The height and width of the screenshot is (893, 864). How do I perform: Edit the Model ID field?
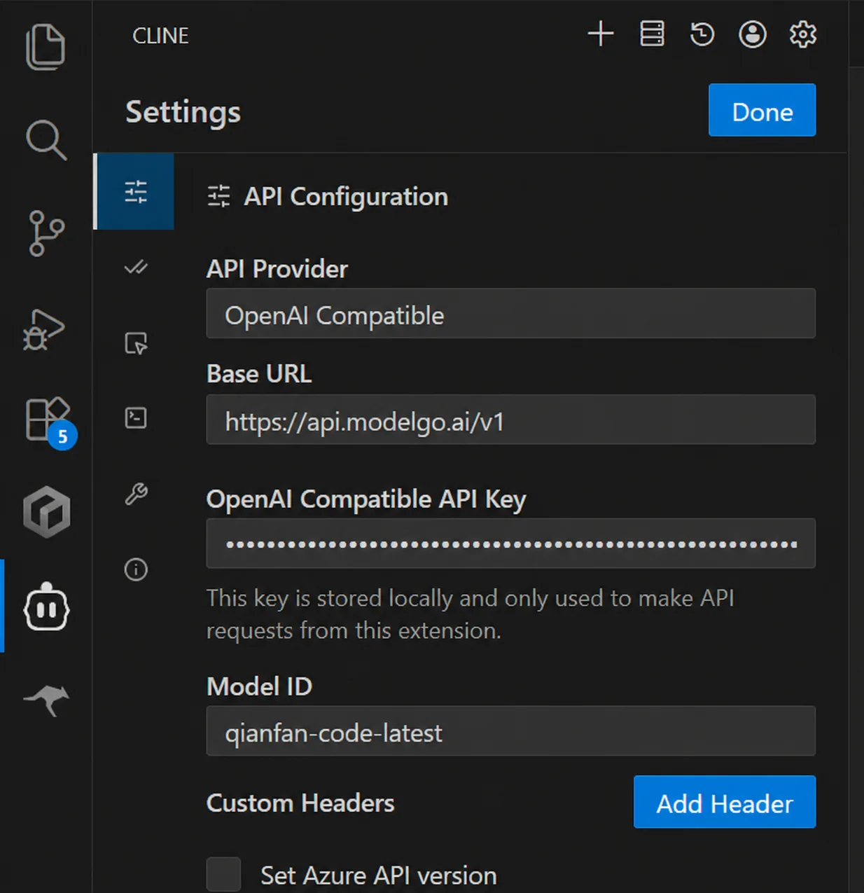pyautogui.click(x=511, y=731)
